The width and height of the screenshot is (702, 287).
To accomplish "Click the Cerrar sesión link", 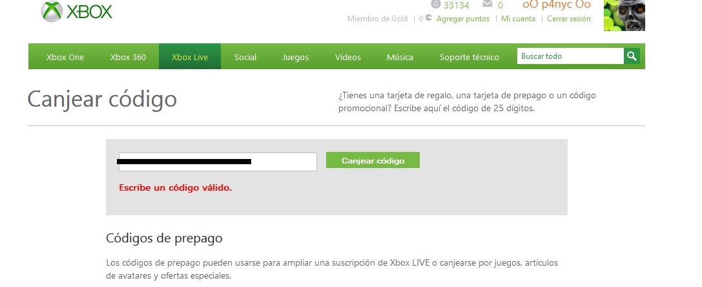I will [569, 19].
